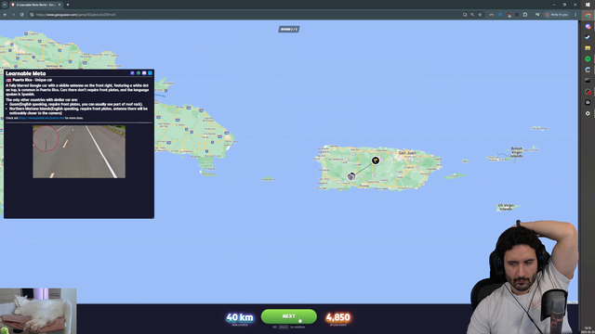The height and width of the screenshot is (334, 595).
Task: Click the player guess avatar marker on the map
Action: (x=351, y=176)
